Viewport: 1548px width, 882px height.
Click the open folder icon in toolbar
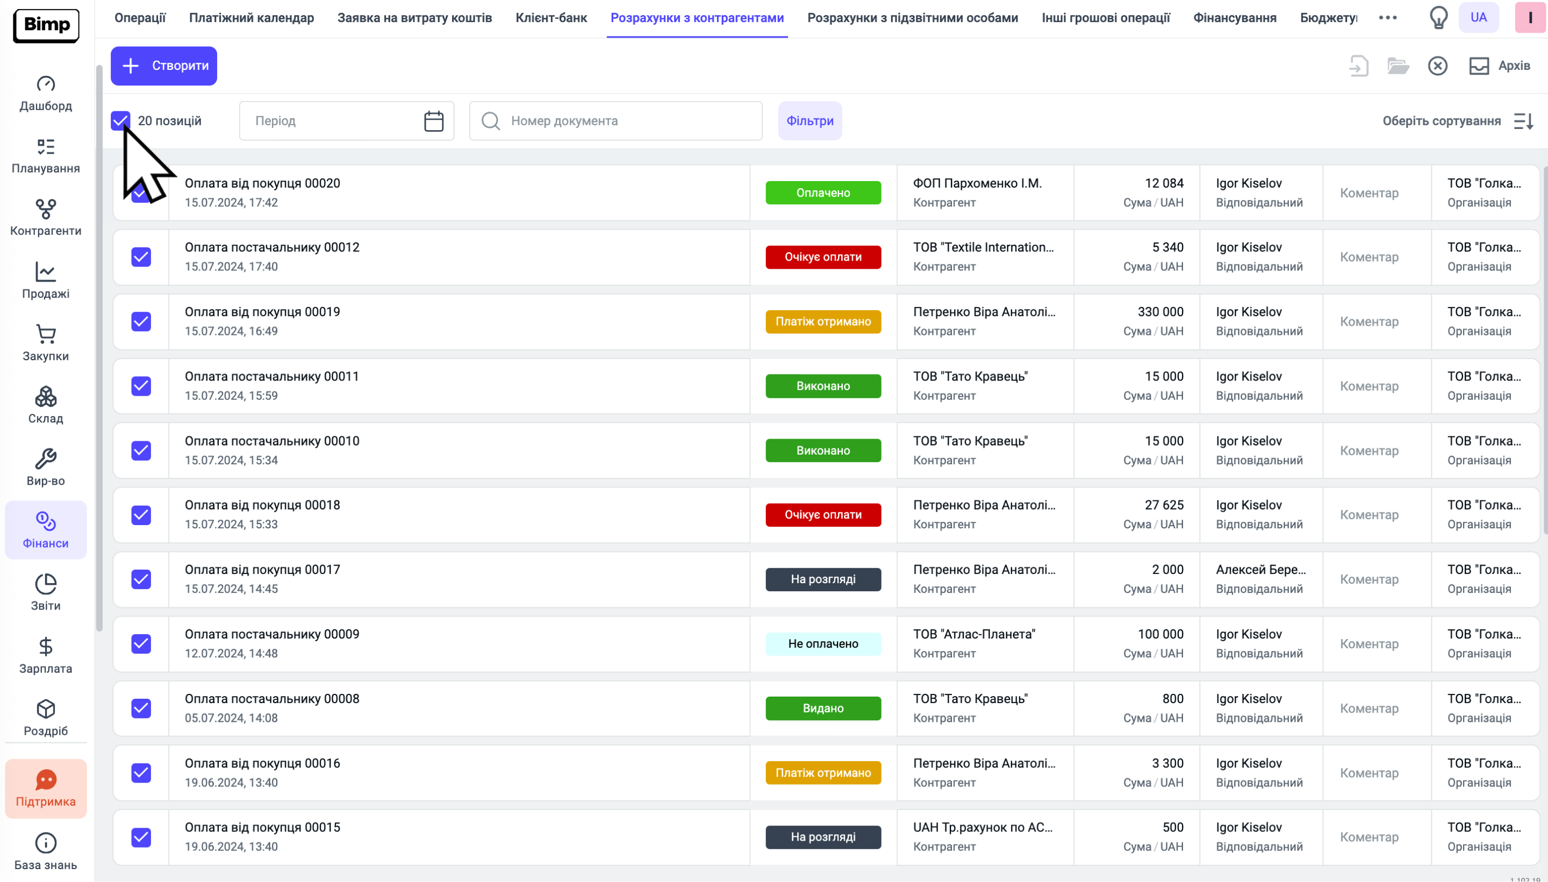[x=1398, y=66]
